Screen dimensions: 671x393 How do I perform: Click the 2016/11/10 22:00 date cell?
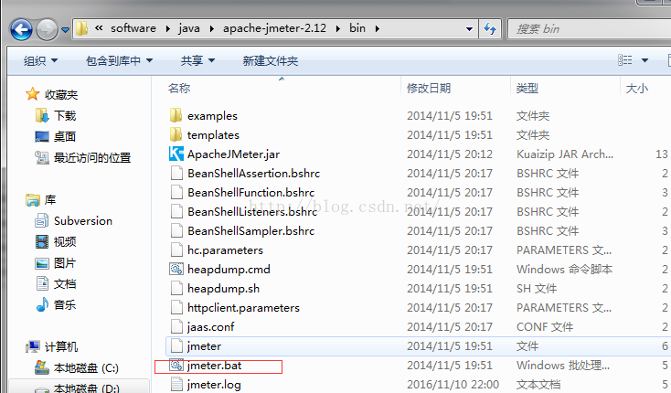coord(453,385)
